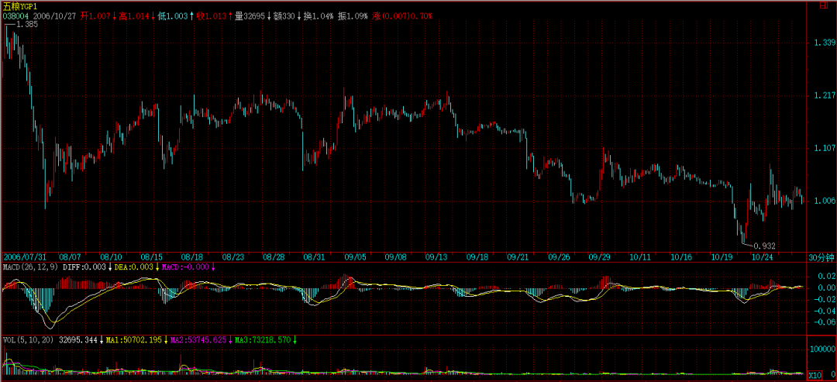Select the stock code 038004

[x=16, y=16]
